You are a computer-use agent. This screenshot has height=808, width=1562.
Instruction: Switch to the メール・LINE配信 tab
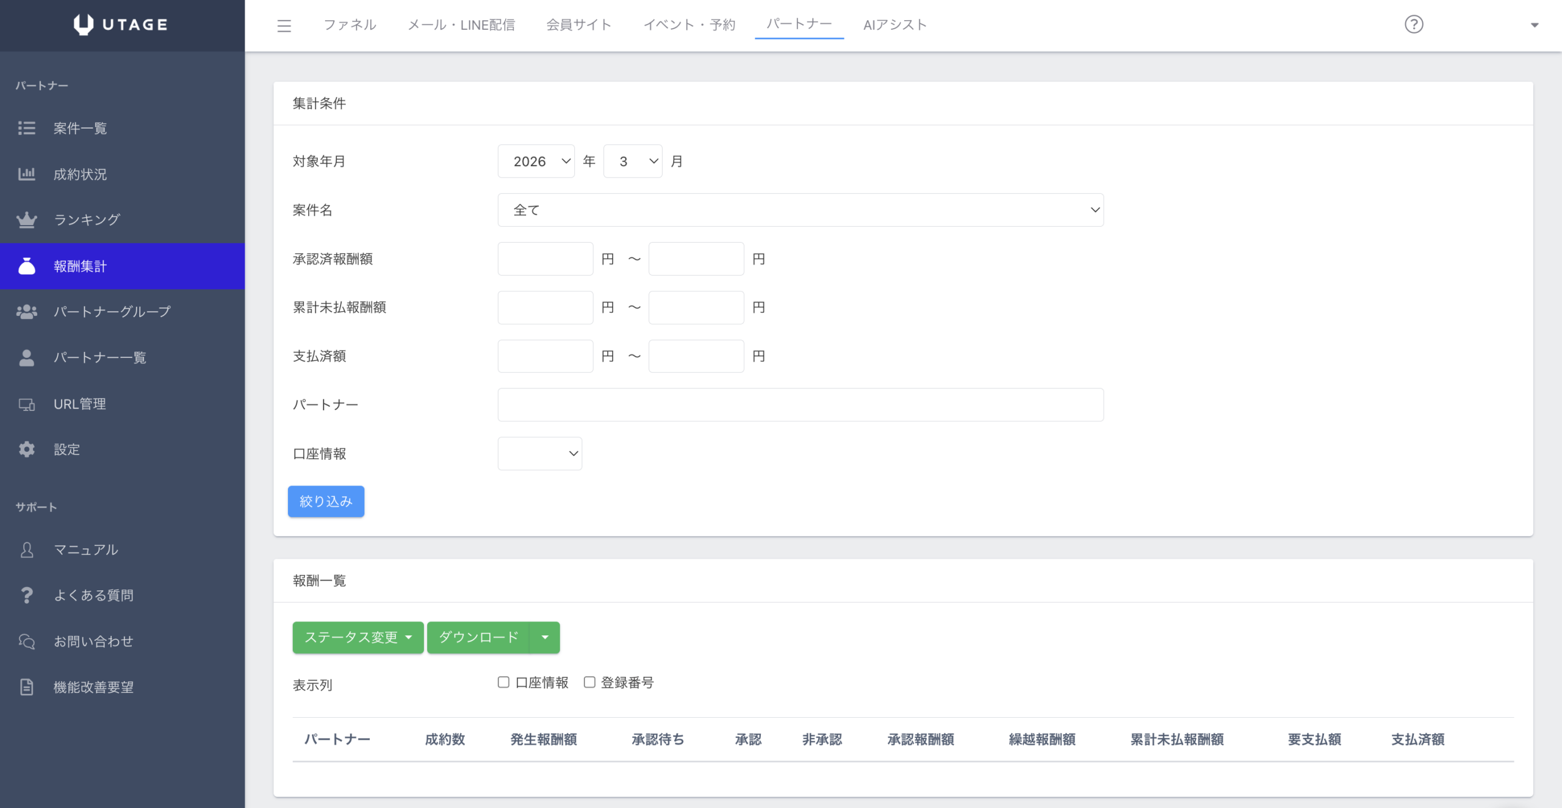[461, 25]
